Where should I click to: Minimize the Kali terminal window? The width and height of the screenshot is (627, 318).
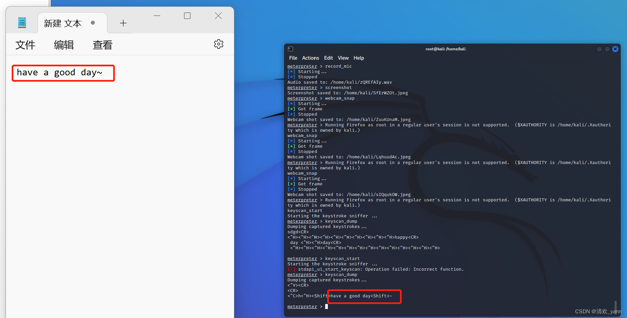(599, 49)
